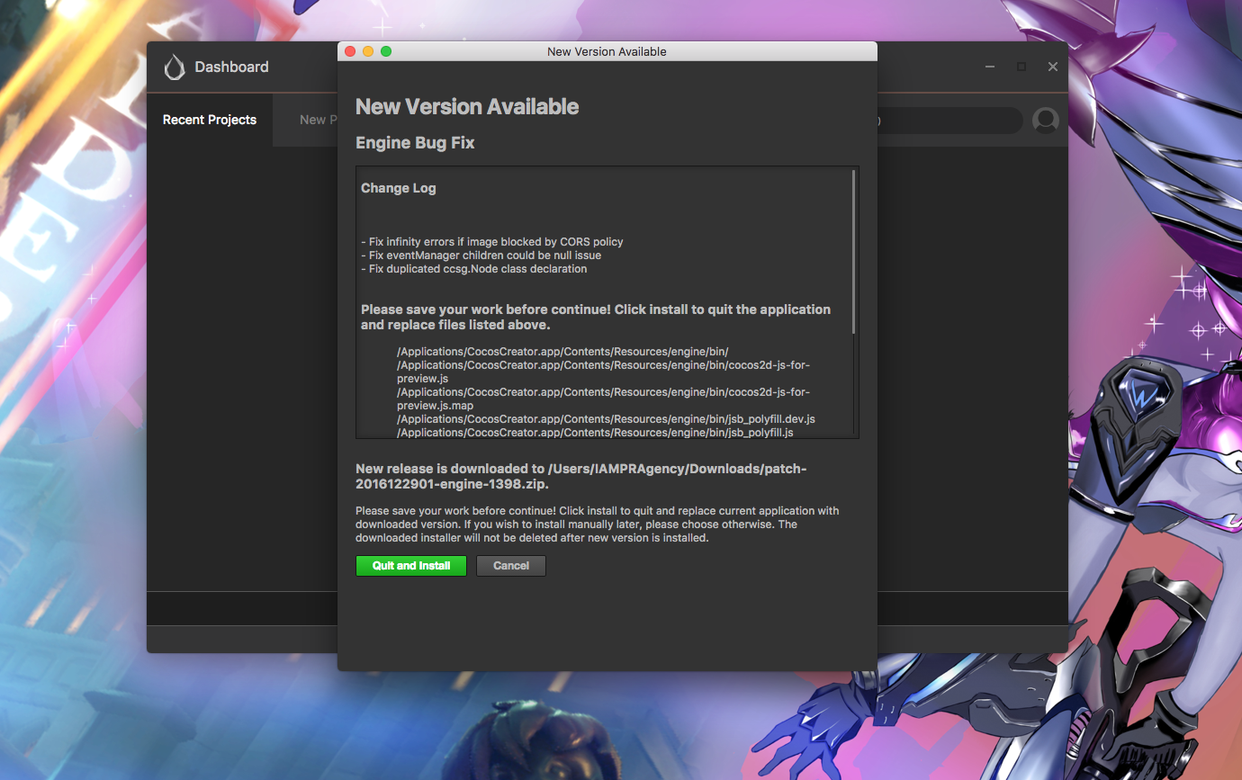The height and width of the screenshot is (780, 1242).
Task: Close the New Version Available dialog
Action: click(x=350, y=51)
